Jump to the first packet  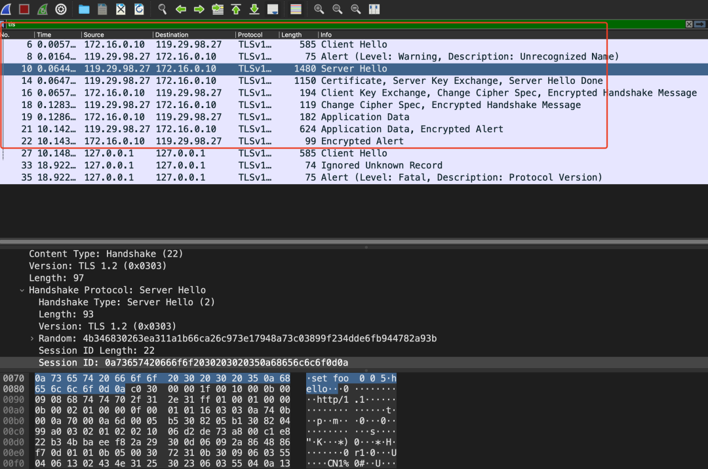coord(236,9)
